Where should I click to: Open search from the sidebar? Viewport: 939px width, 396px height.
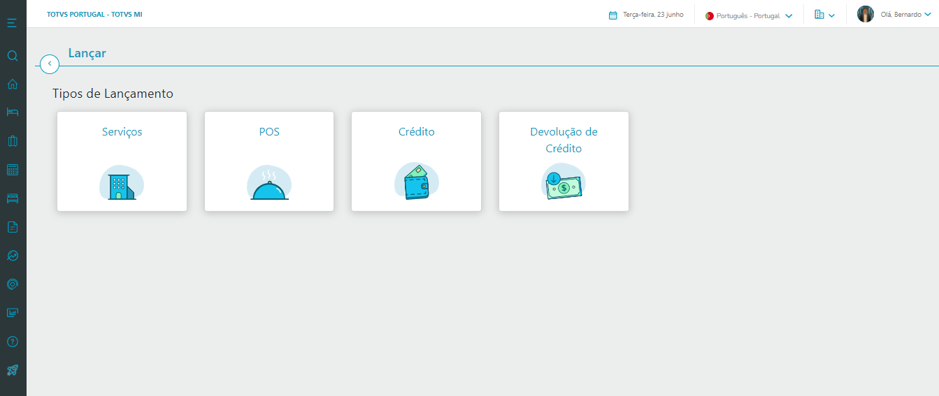[x=12, y=56]
